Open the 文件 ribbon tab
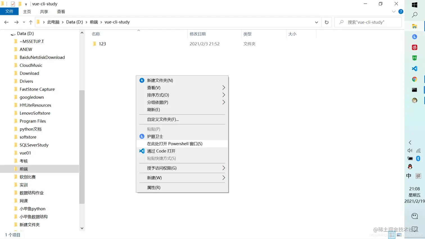 9,12
